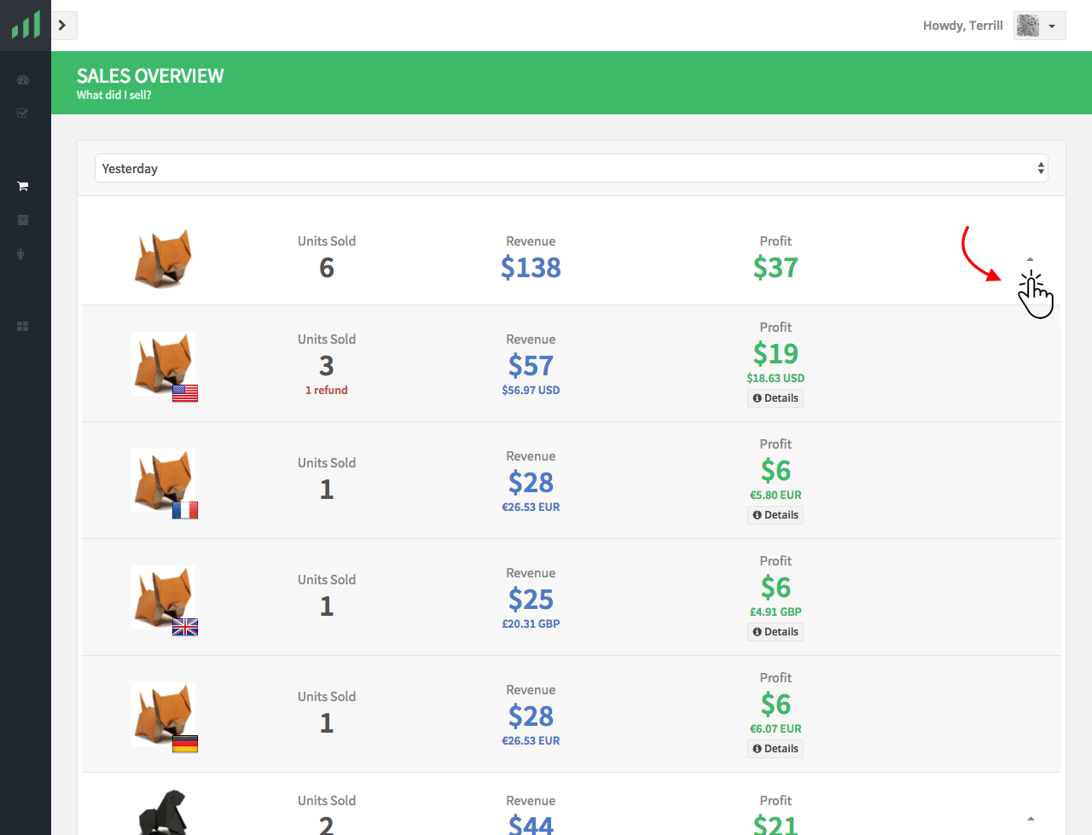Collapse the fox product breakdown caret
Viewport: 1092px width, 835px height.
[x=1030, y=259]
